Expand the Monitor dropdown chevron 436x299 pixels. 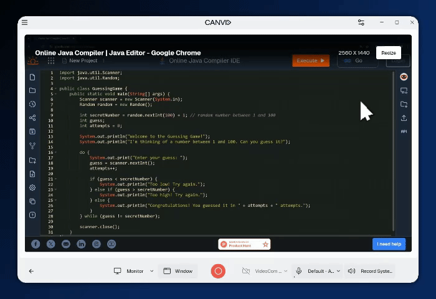[x=151, y=271]
